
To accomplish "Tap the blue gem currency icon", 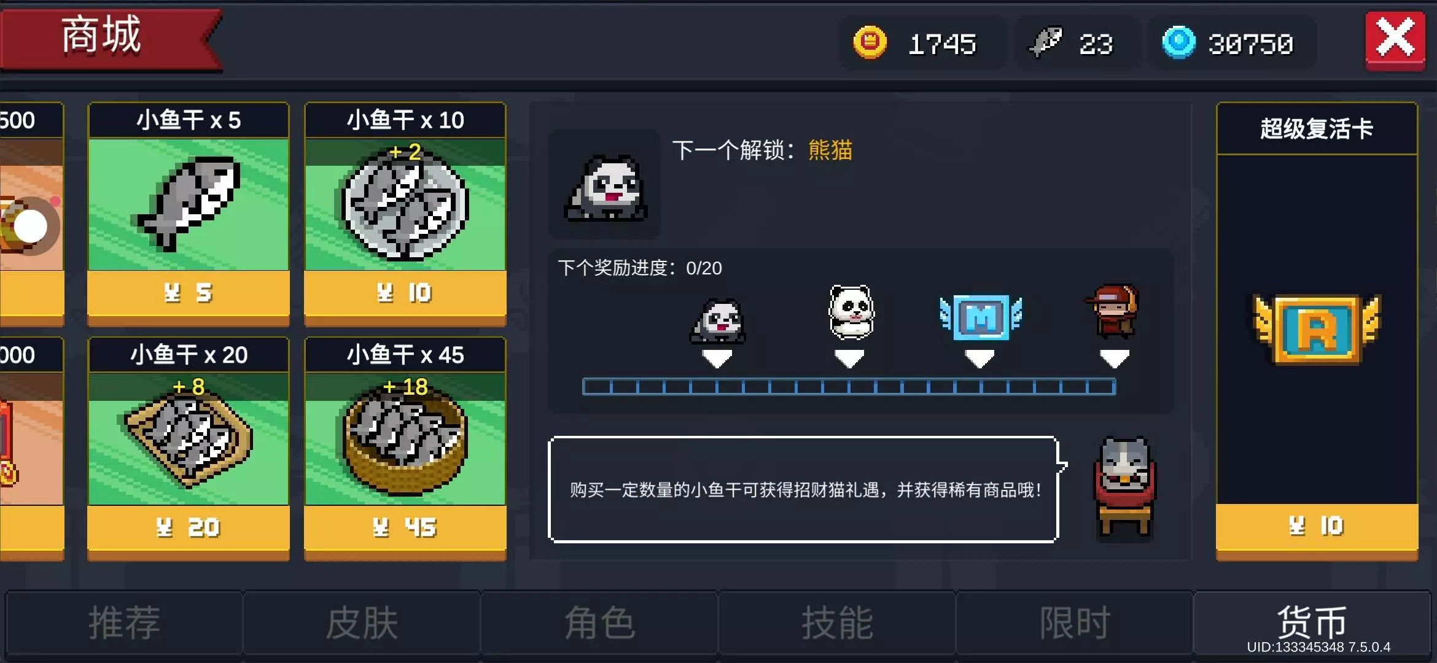I will coord(1178,42).
